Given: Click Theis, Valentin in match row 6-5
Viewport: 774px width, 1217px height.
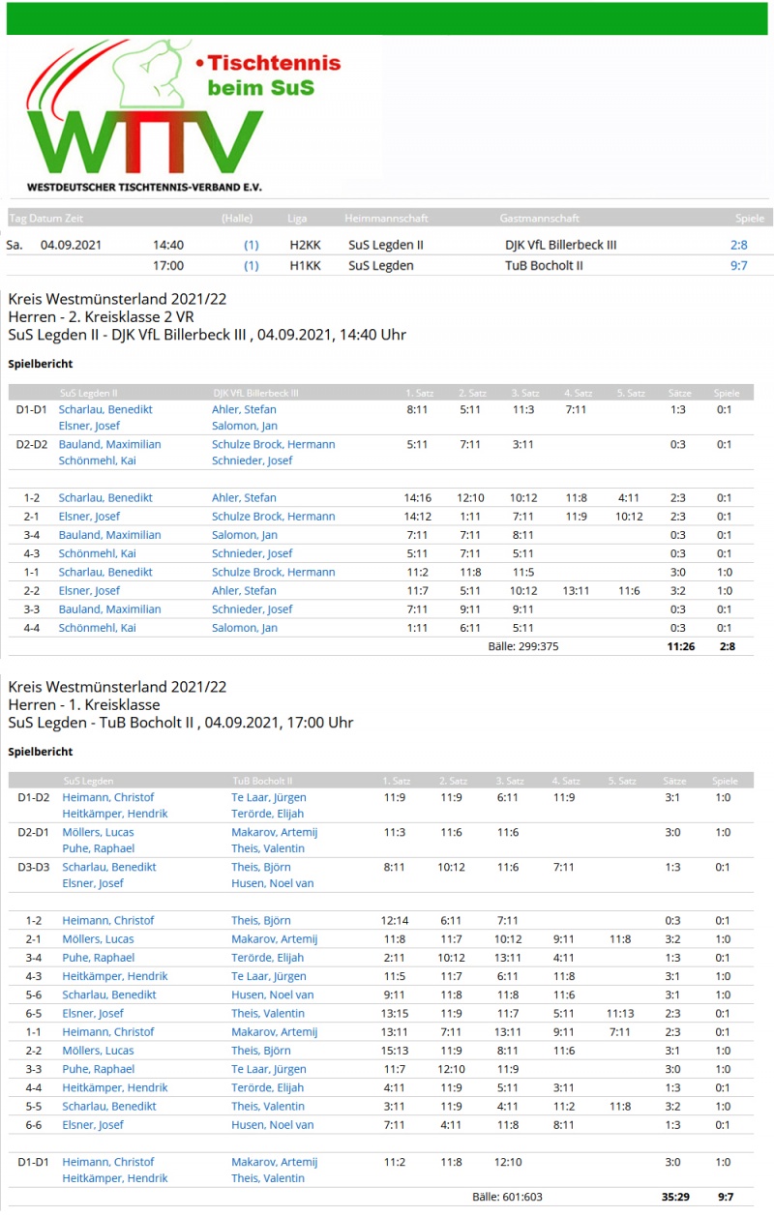Looking at the screenshot, I should coord(267,1014).
